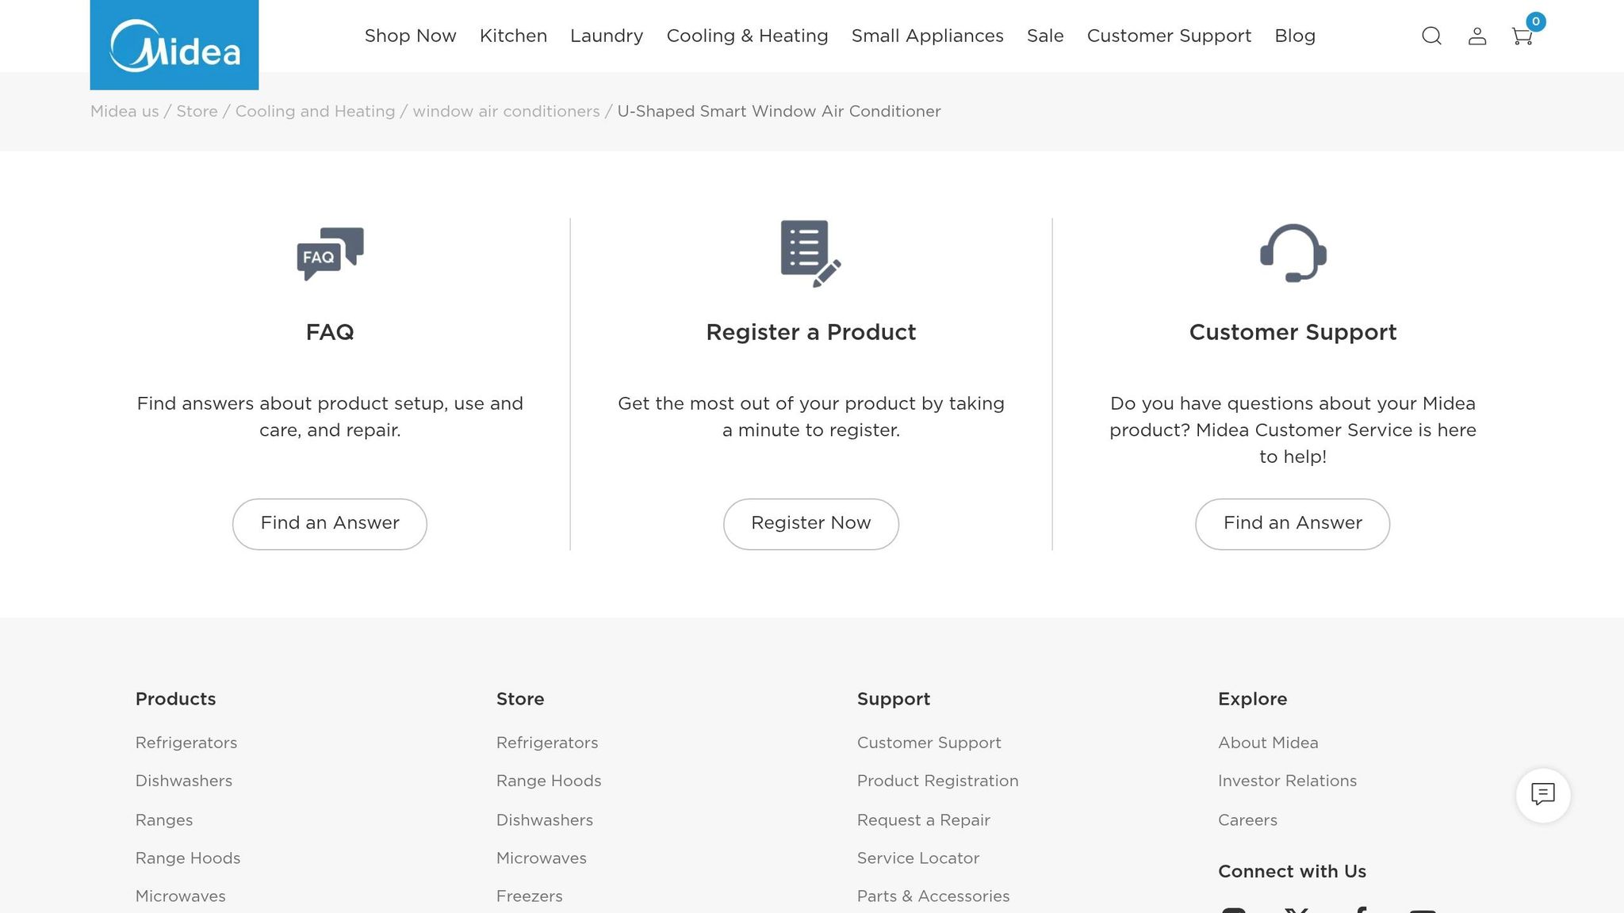Open Range Hoods under Store footer
The image size is (1624, 913).
549,781
